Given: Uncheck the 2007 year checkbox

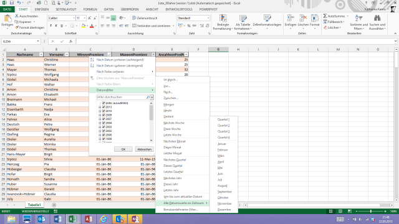Looking at the screenshot, I should coord(103,119).
